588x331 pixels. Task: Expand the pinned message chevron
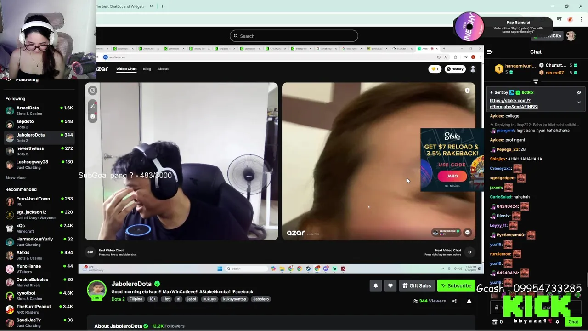tap(579, 103)
